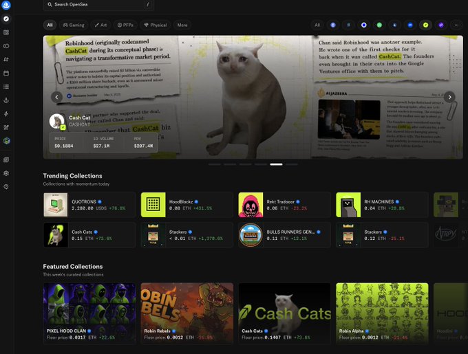Viewport: 468px width, 354px height.
Task: Open the Tokens coins icon in sidebar
Action: coord(6,46)
